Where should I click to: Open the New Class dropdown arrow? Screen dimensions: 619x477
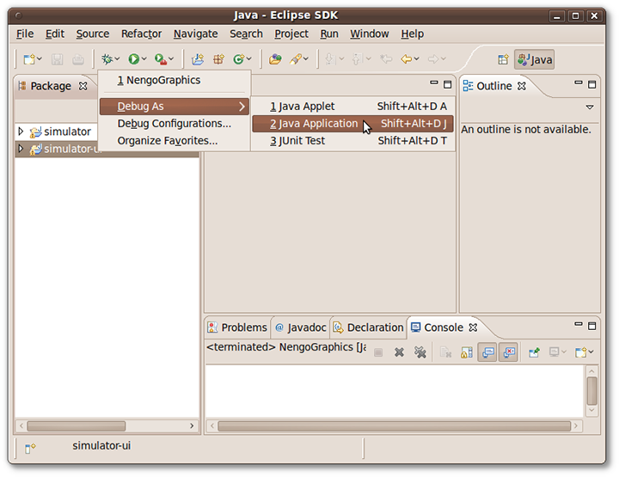coord(248,59)
